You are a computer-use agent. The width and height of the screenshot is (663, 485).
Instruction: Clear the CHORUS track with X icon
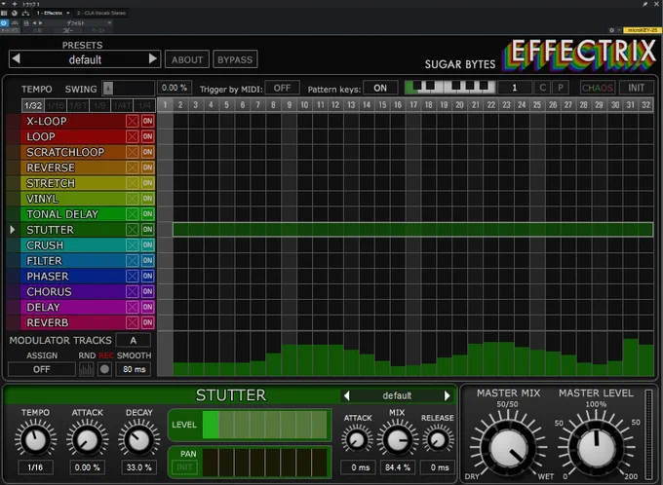pos(132,291)
